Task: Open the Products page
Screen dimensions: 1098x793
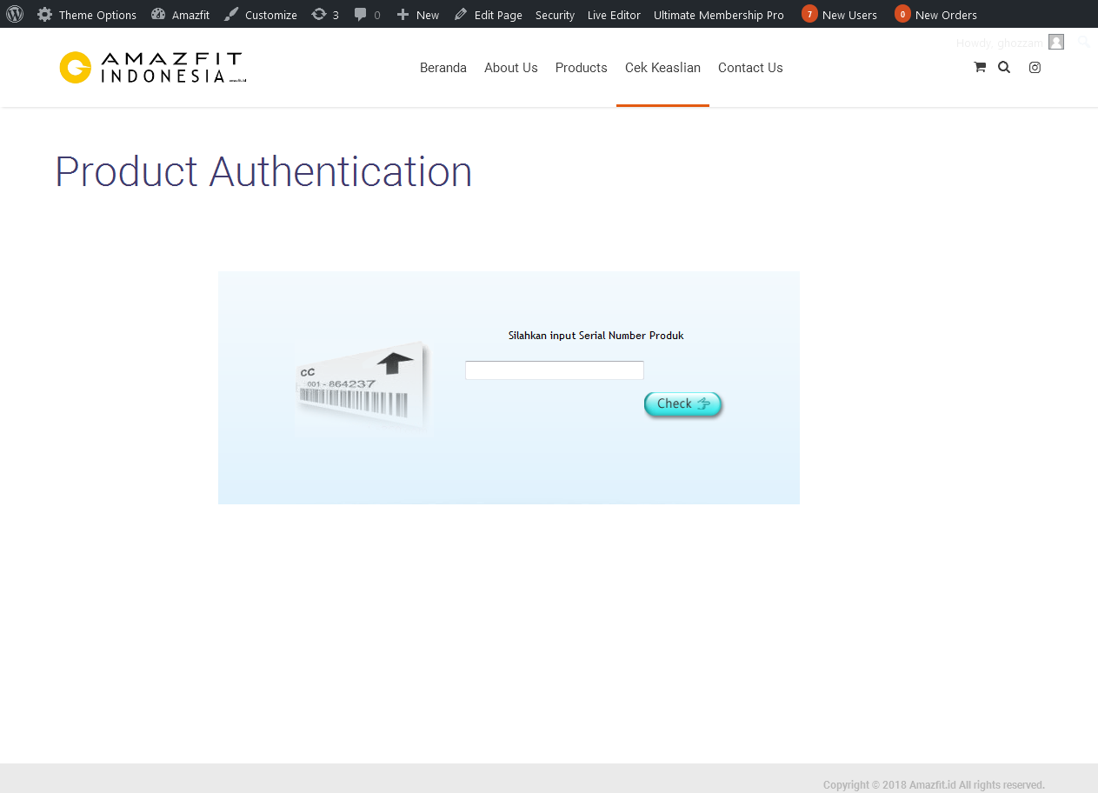Action: click(x=582, y=68)
